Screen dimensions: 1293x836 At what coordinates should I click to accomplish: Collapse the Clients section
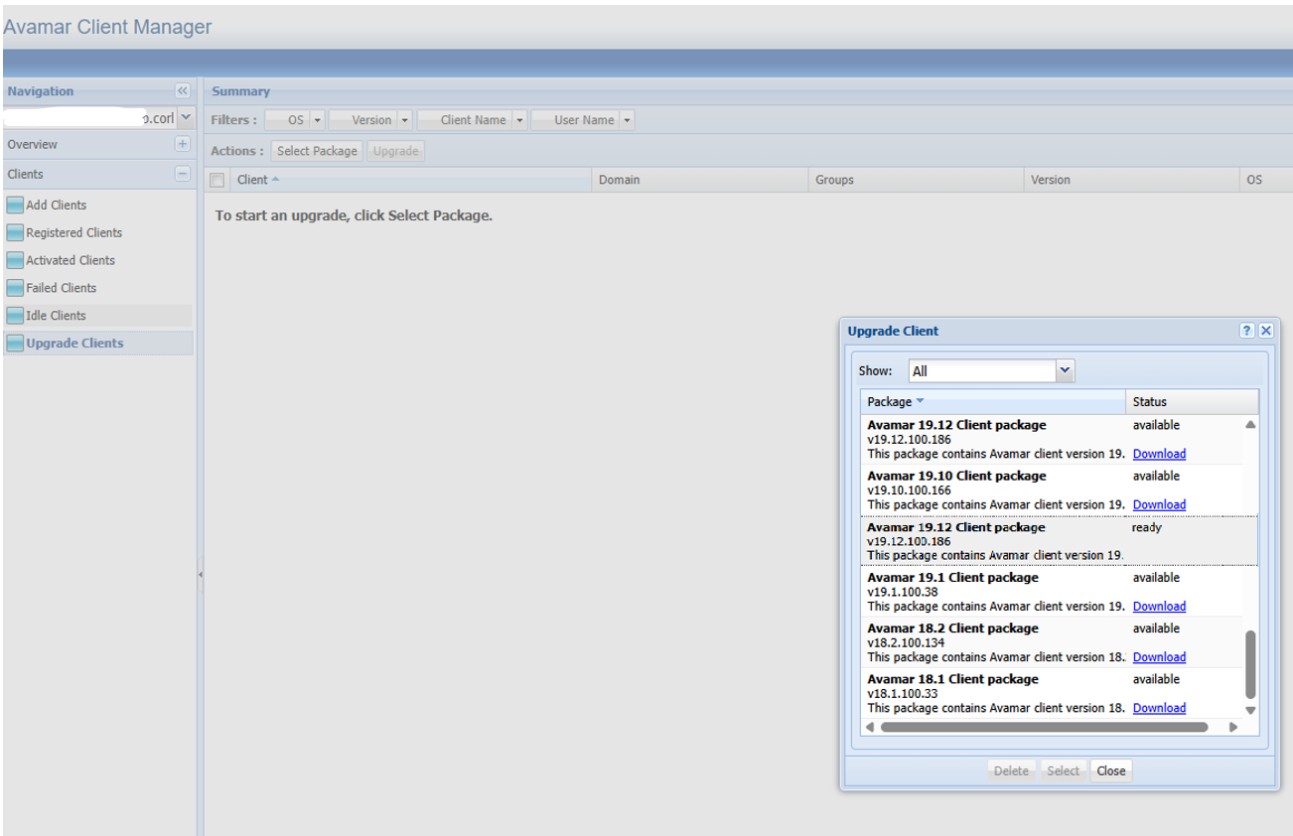click(182, 174)
